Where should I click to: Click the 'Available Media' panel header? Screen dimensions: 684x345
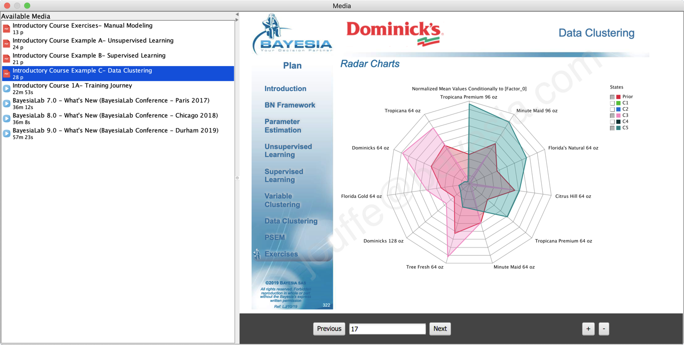coord(26,16)
